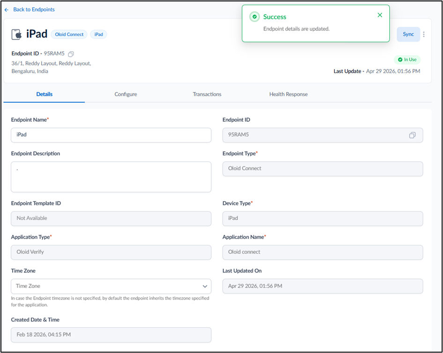Open the Time Zone dropdown
The image size is (443, 353).
pyautogui.click(x=111, y=286)
